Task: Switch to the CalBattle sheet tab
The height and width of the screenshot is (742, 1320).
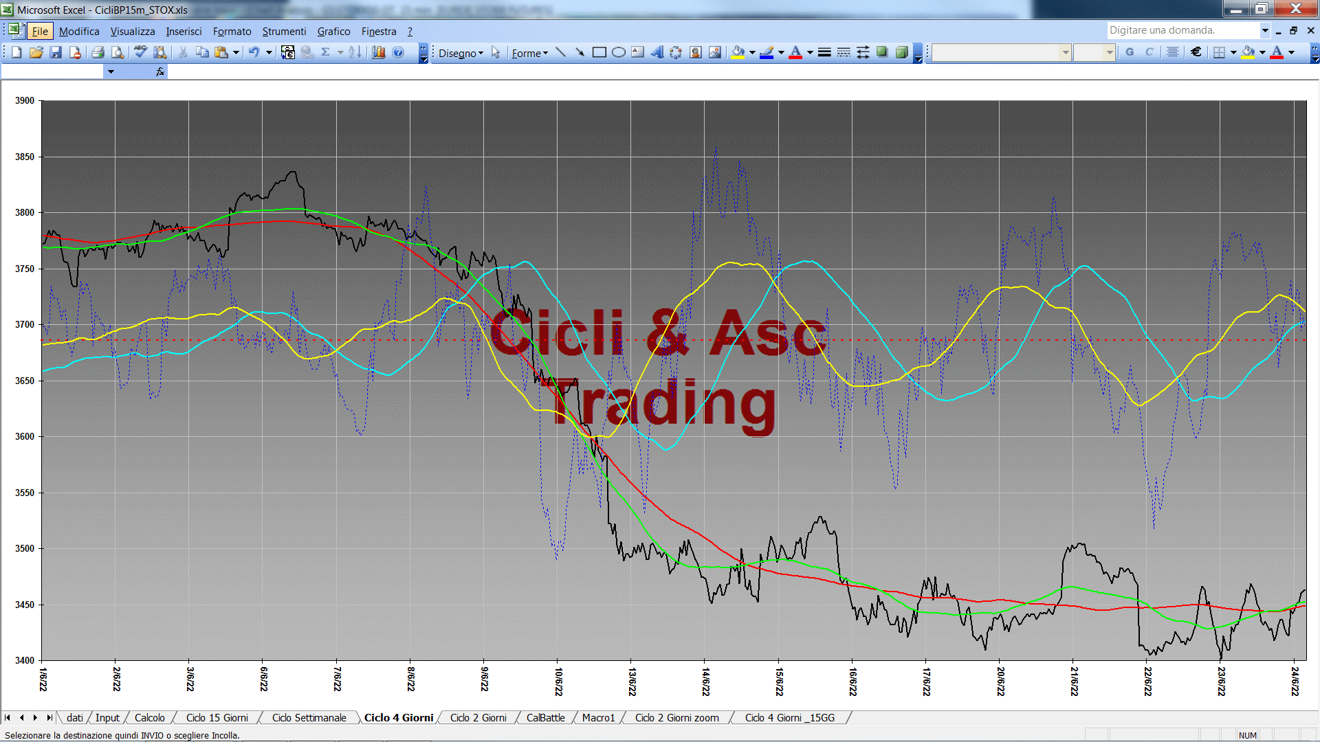Action: 546,718
